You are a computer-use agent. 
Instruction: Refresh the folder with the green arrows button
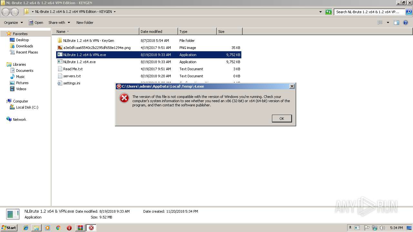328,12
